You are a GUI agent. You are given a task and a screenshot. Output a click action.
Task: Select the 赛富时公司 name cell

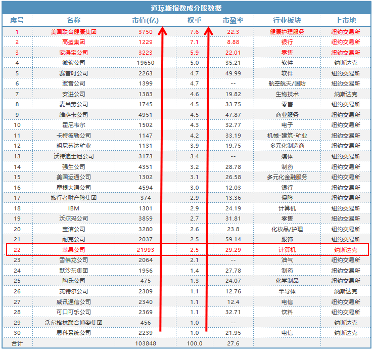(x=73, y=73)
